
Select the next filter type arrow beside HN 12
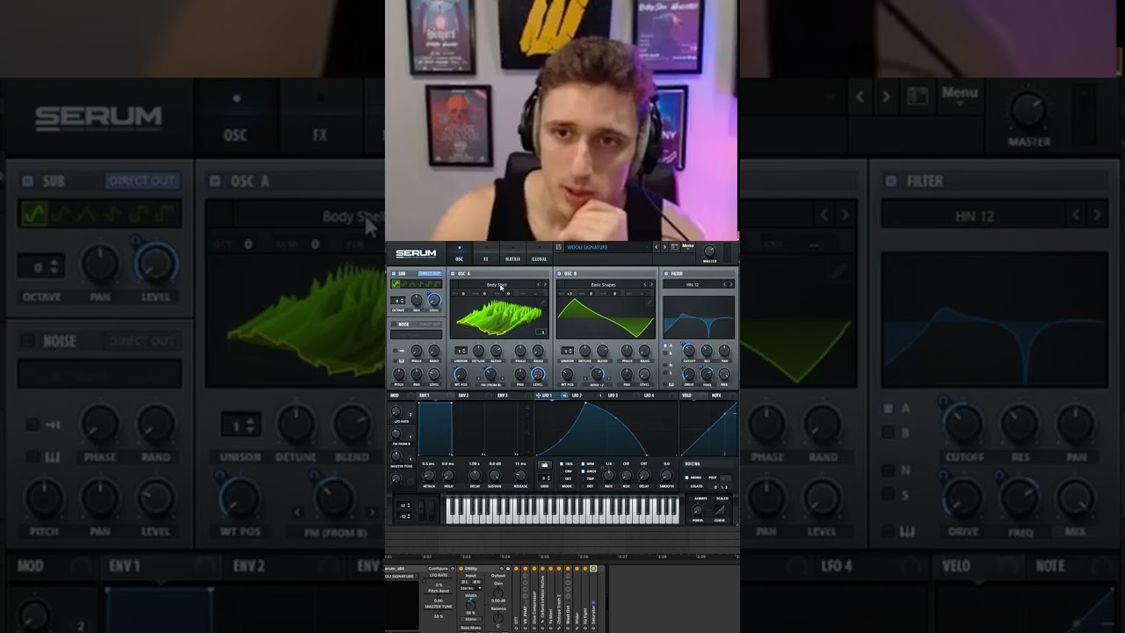pyautogui.click(x=731, y=285)
